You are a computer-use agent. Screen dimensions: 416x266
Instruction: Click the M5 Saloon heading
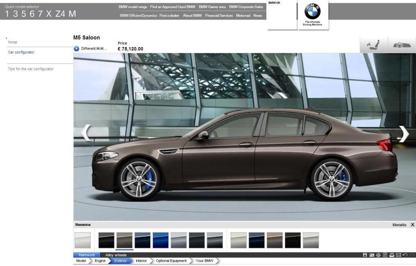pyautogui.click(x=87, y=38)
